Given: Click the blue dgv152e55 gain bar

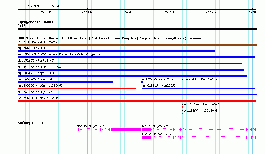Looking at the screenshot, I should coord(130,63).
